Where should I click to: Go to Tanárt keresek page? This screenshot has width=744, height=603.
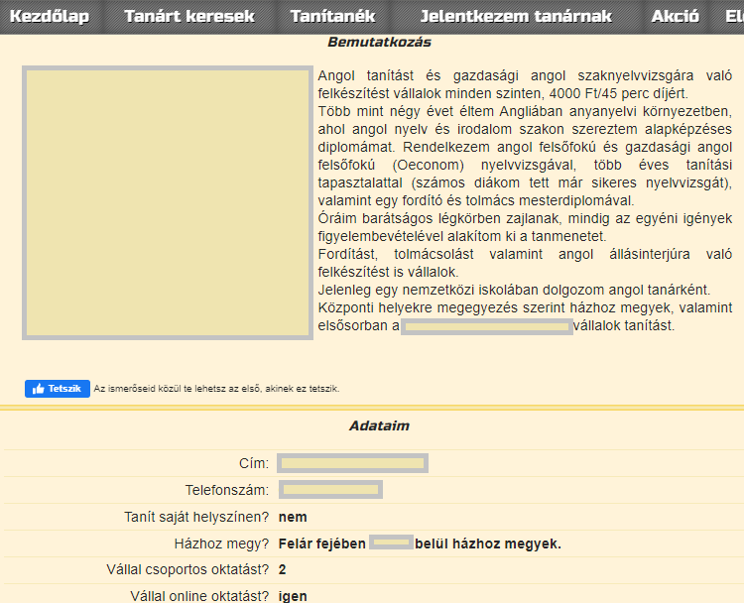click(x=188, y=17)
